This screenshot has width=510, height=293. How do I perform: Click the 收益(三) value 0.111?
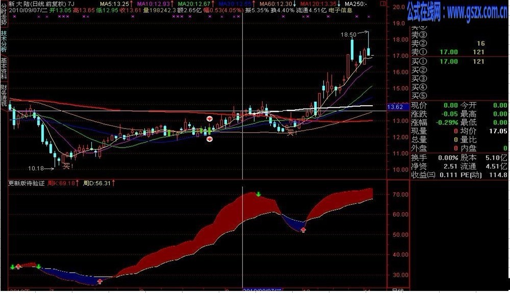click(448, 175)
